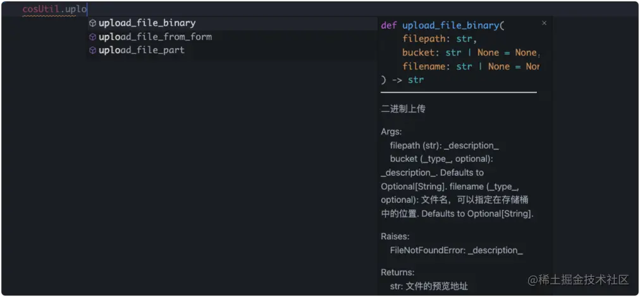Choose the upload_file_from_form suggestion
Screen dimensions: 640x297
[233, 37]
